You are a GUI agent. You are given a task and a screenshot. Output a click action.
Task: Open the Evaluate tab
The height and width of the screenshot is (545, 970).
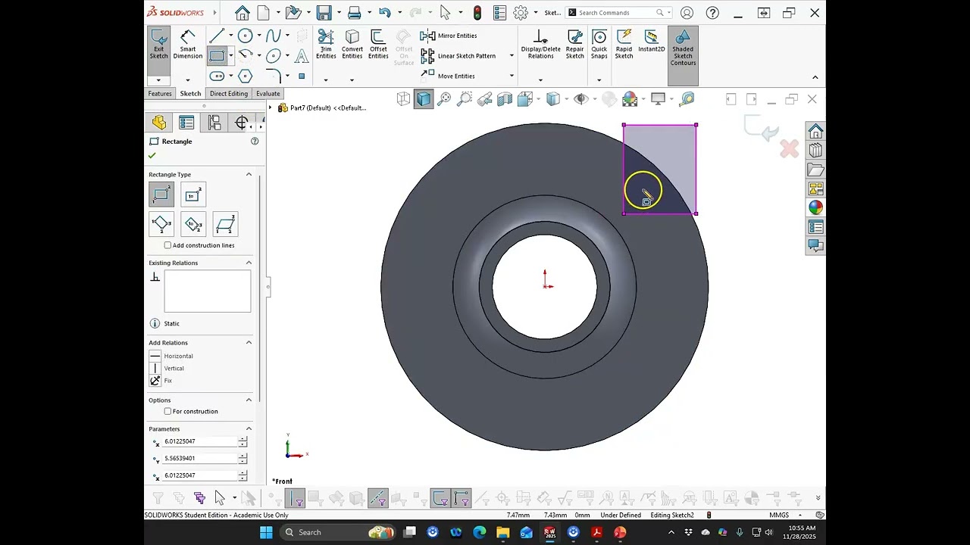pyautogui.click(x=268, y=94)
